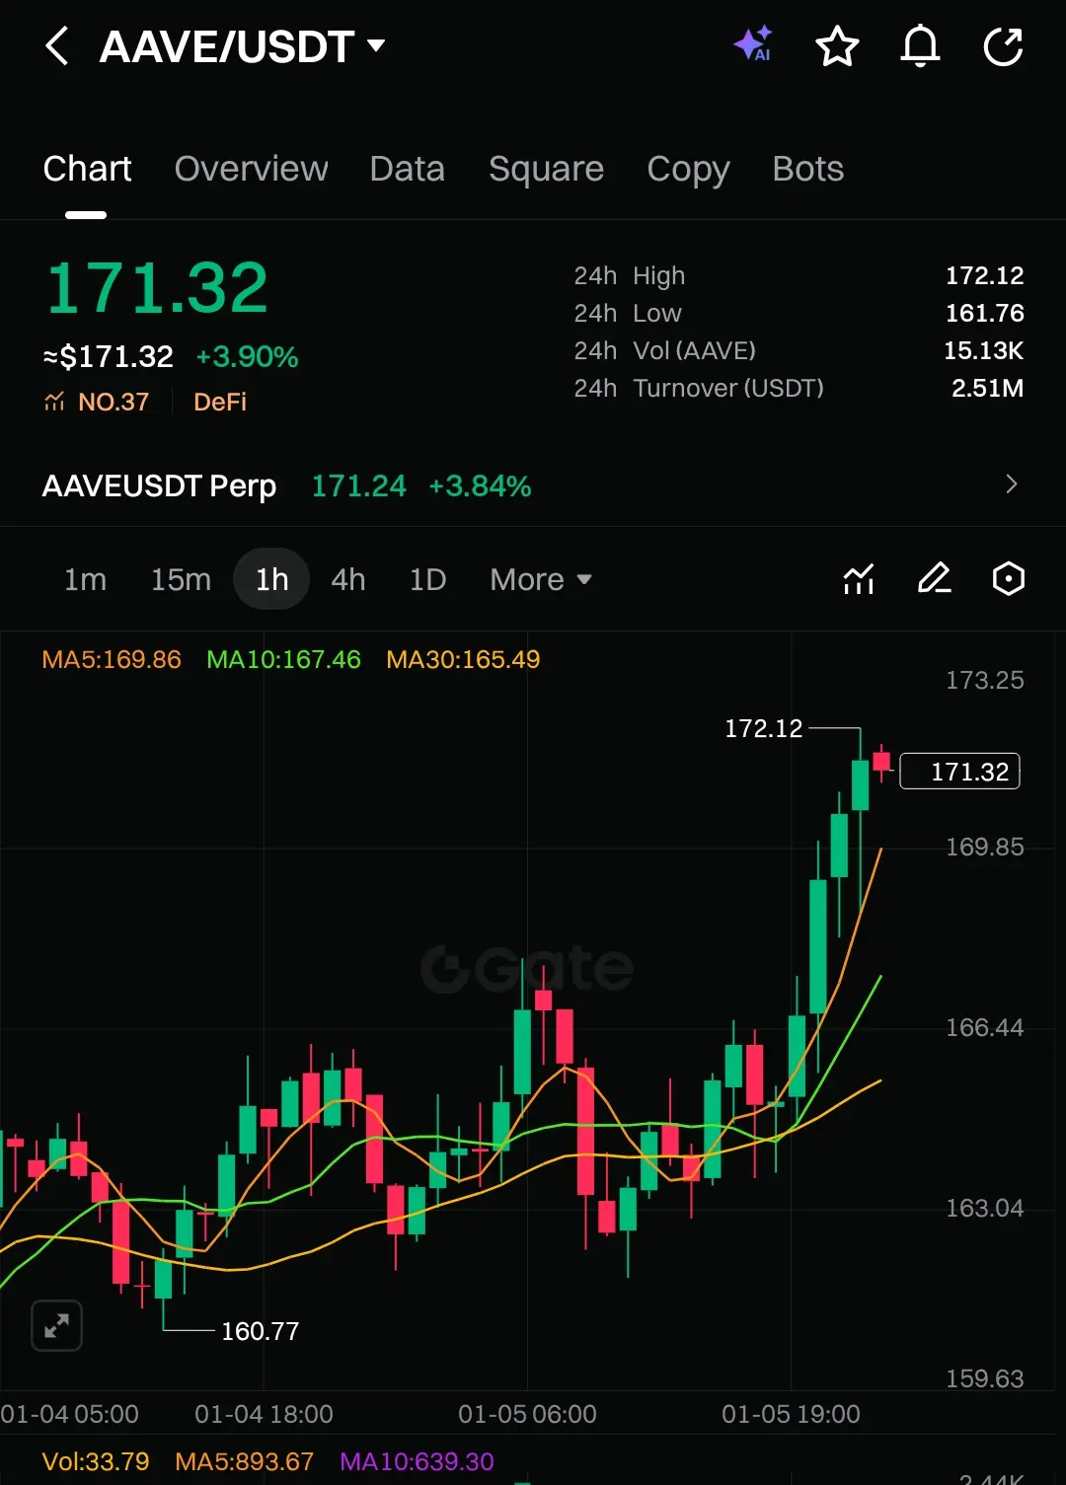The height and width of the screenshot is (1485, 1066).
Task: Tap the large 171.32 last price
Action: click(x=157, y=288)
